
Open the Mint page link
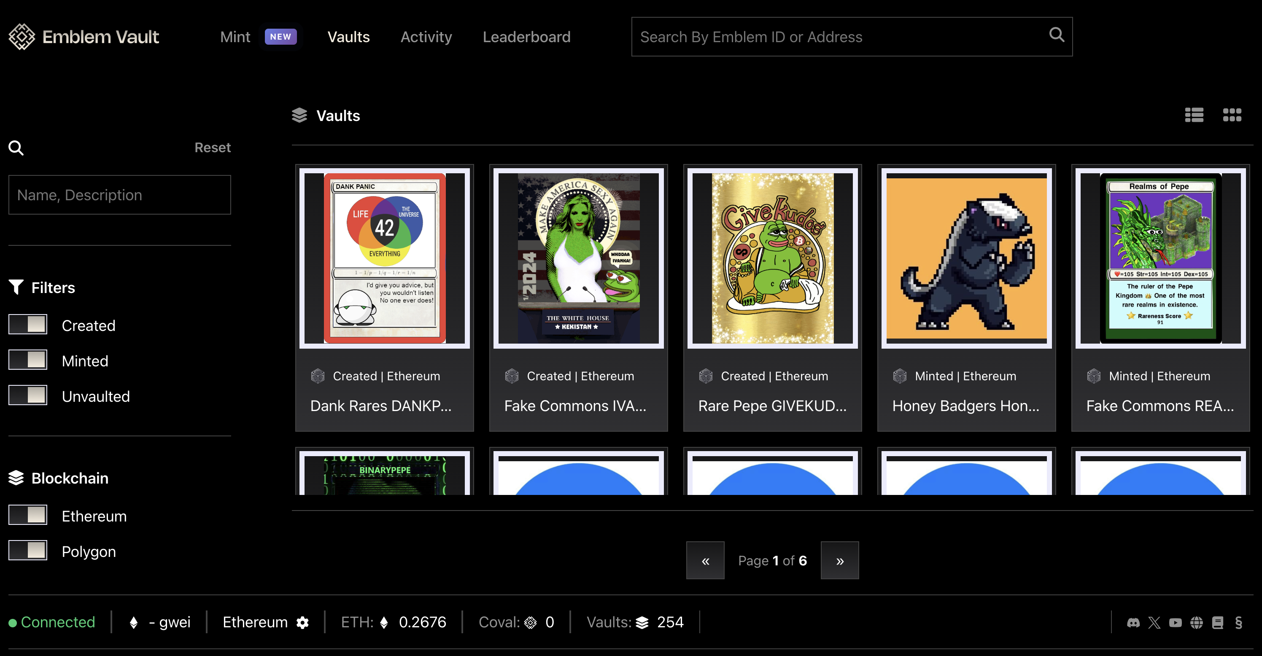235,37
